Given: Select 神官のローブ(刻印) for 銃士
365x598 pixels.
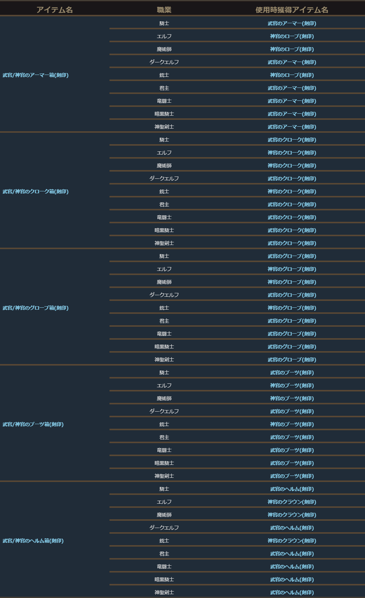Looking at the screenshot, I should pos(292,75).
